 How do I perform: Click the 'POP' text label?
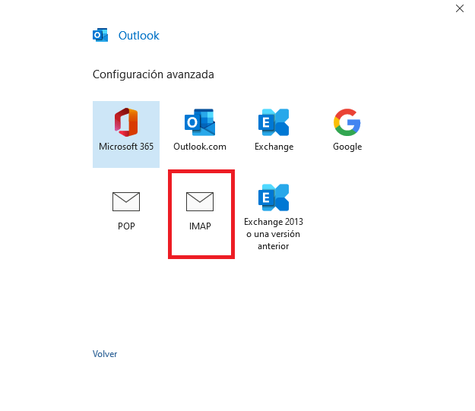click(126, 226)
